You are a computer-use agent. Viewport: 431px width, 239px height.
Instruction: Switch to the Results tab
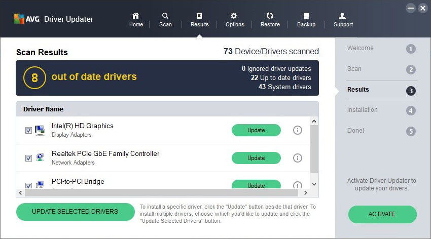point(200,20)
